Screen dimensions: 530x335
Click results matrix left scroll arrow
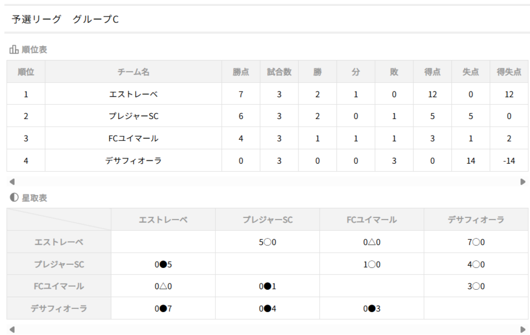coord(12,329)
